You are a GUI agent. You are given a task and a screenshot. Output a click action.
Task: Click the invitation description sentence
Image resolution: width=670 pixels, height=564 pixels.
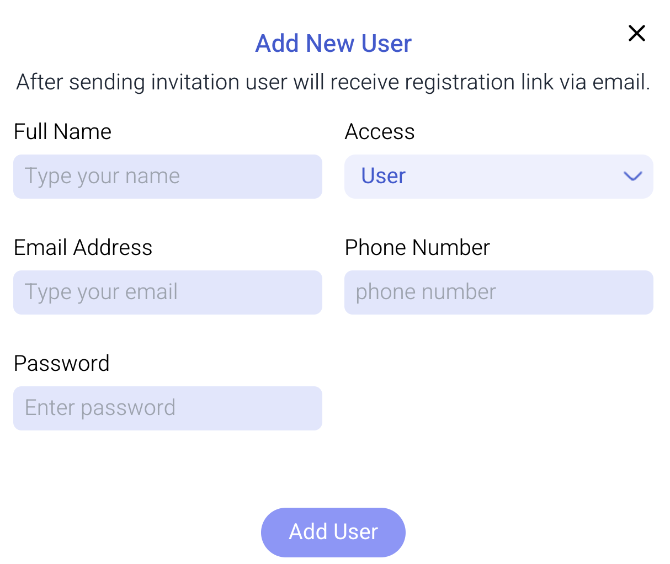[333, 82]
